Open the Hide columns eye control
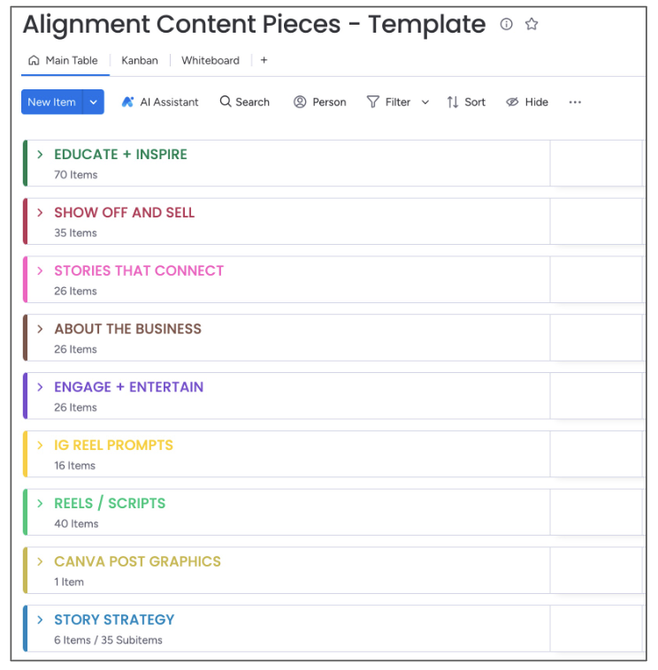 527,102
